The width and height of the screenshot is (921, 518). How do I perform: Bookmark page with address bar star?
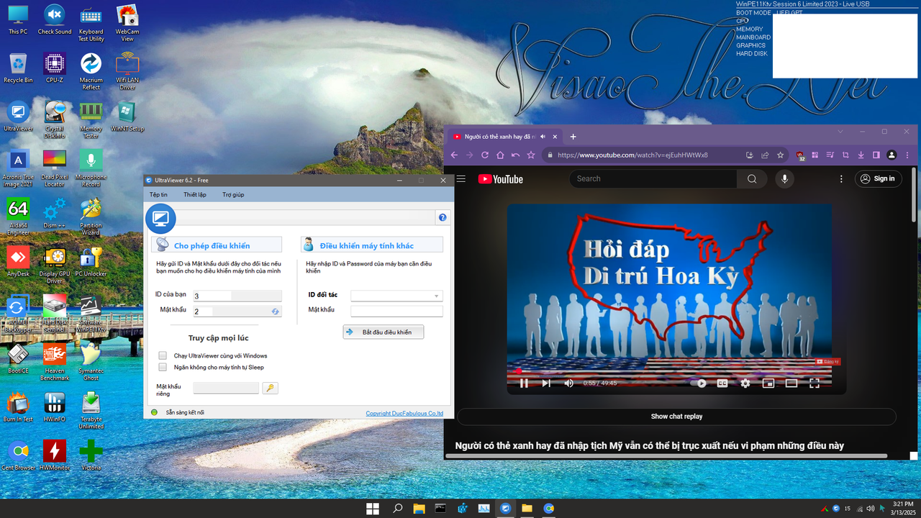[x=780, y=155]
